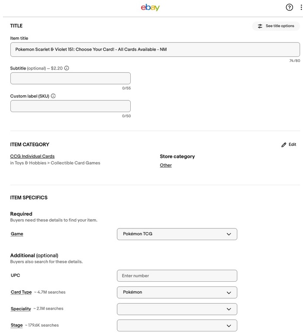Click See title options button
Screen dimensions: 303x334
tap(276, 26)
